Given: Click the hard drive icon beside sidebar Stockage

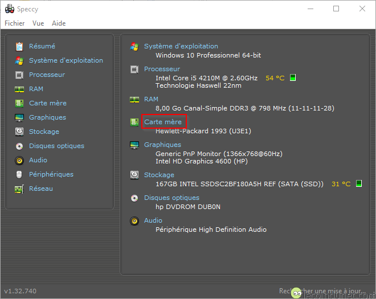Looking at the screenshot, I should coord(19,132).
